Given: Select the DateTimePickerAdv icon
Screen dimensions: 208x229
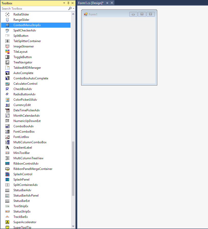Looking at the screenshot, I should tap(7, 110).
